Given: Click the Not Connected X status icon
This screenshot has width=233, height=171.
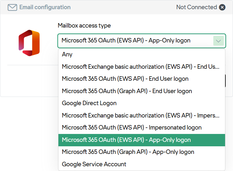Looking at the screenshot, I should [222, 7].
